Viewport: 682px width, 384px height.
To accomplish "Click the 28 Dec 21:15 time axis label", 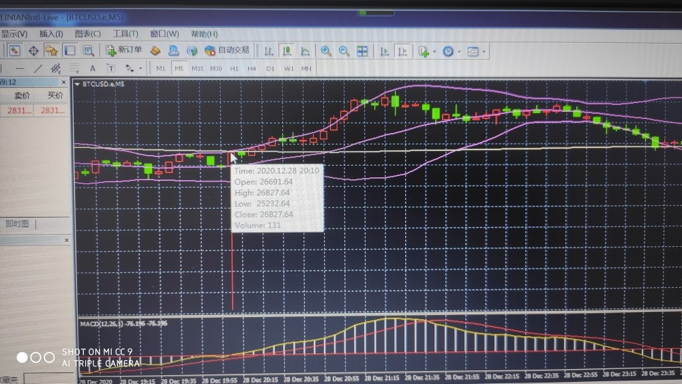I will click(x=381, y=378).
